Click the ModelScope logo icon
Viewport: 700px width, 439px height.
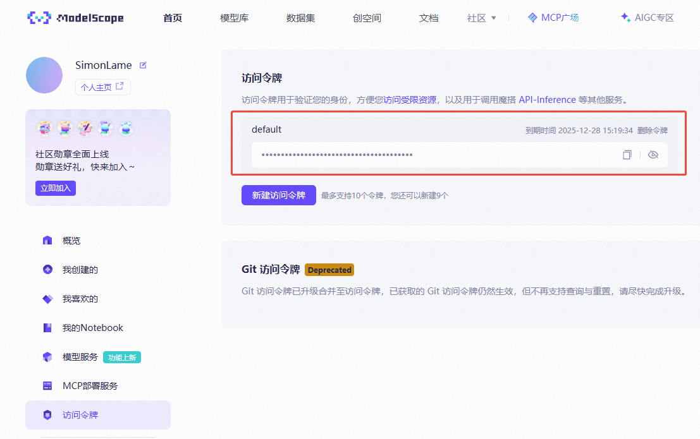point(39,18)
